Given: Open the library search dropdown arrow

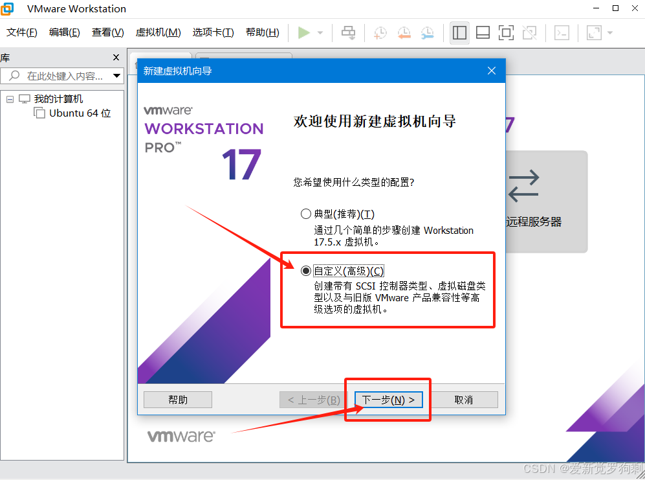Looking at the screenshot, I should click(117, 76).
